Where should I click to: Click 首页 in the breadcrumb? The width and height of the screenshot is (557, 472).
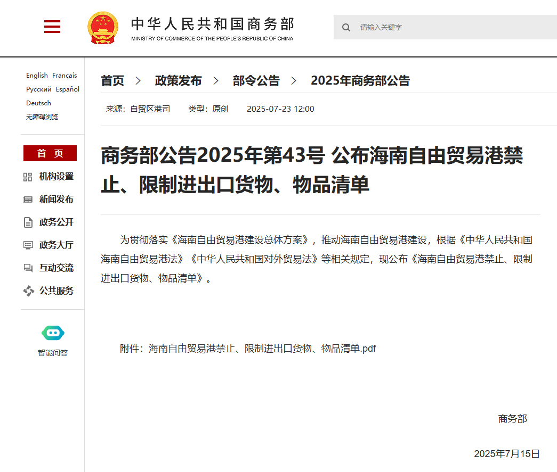coord(112,81)
